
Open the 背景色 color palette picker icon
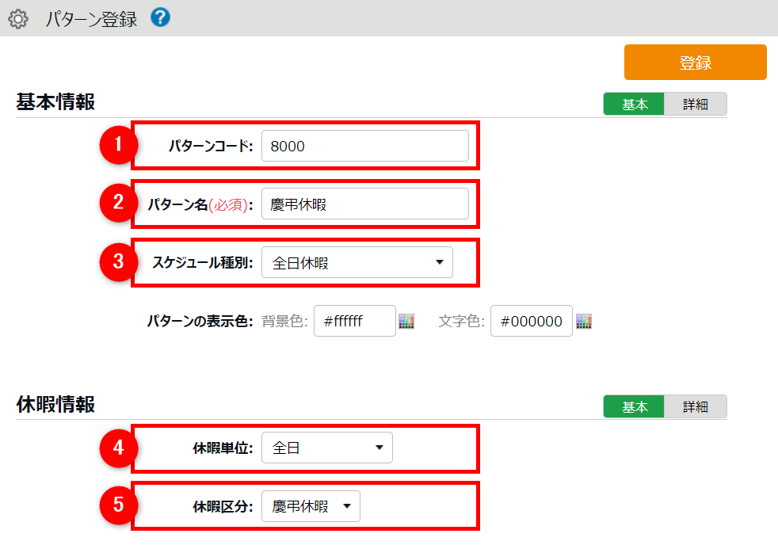click(x=406, y=321)
